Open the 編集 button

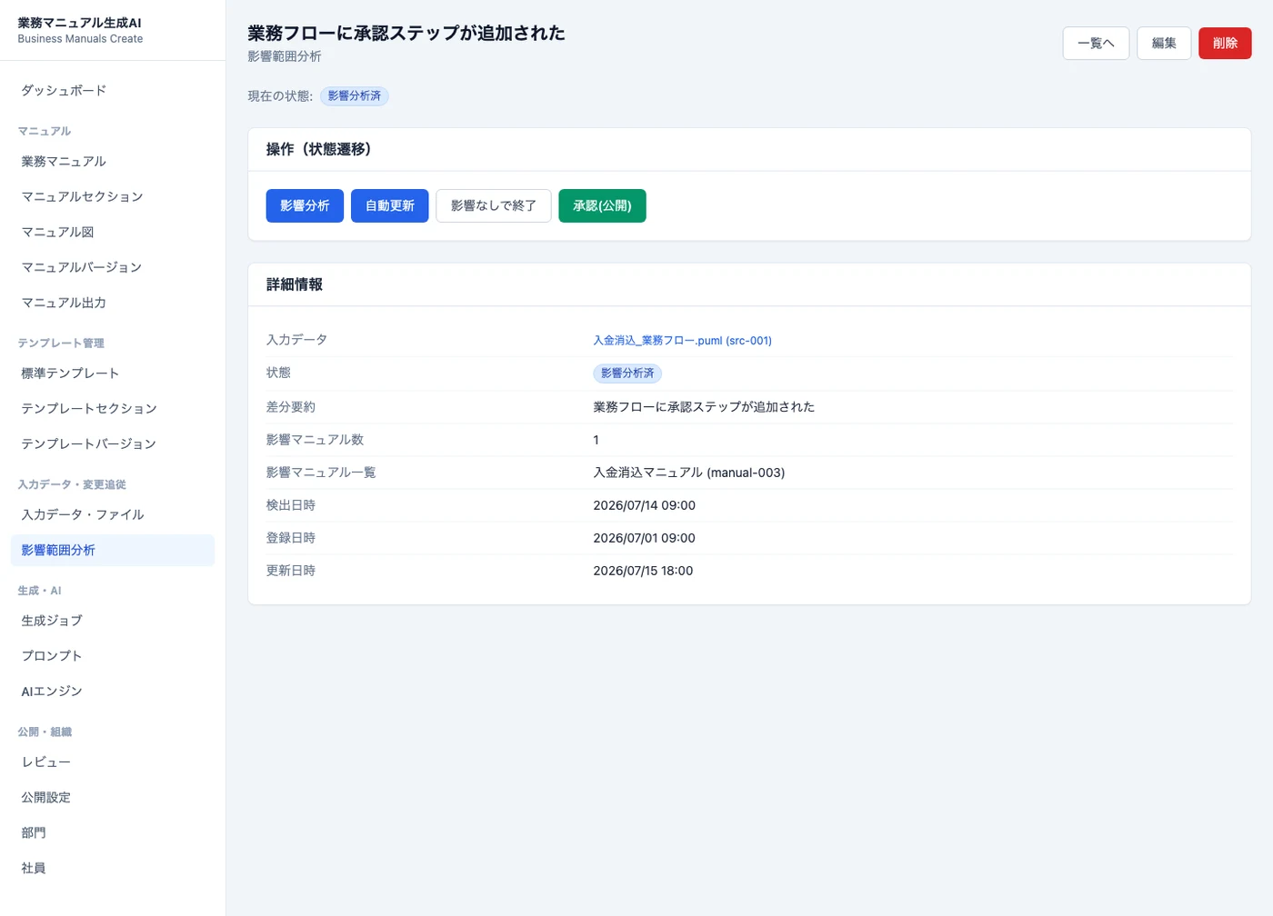click(1164, 43)
